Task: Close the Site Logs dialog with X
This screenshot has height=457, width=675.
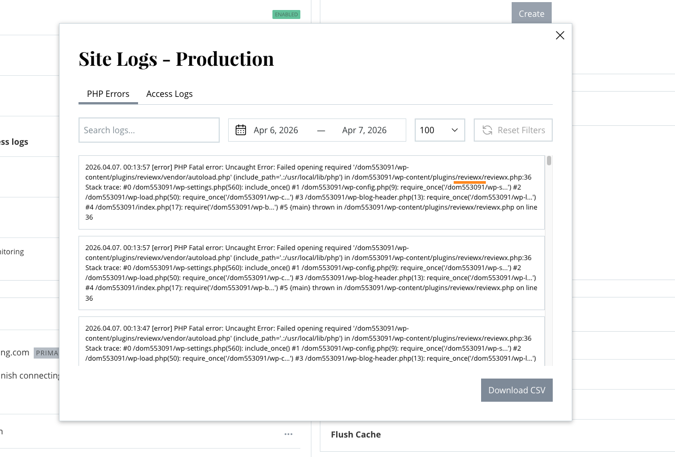Action: 560,35
